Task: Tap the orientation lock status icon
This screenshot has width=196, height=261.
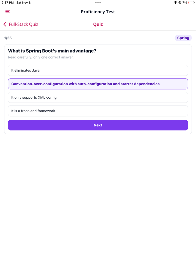Action: [180, 3]
